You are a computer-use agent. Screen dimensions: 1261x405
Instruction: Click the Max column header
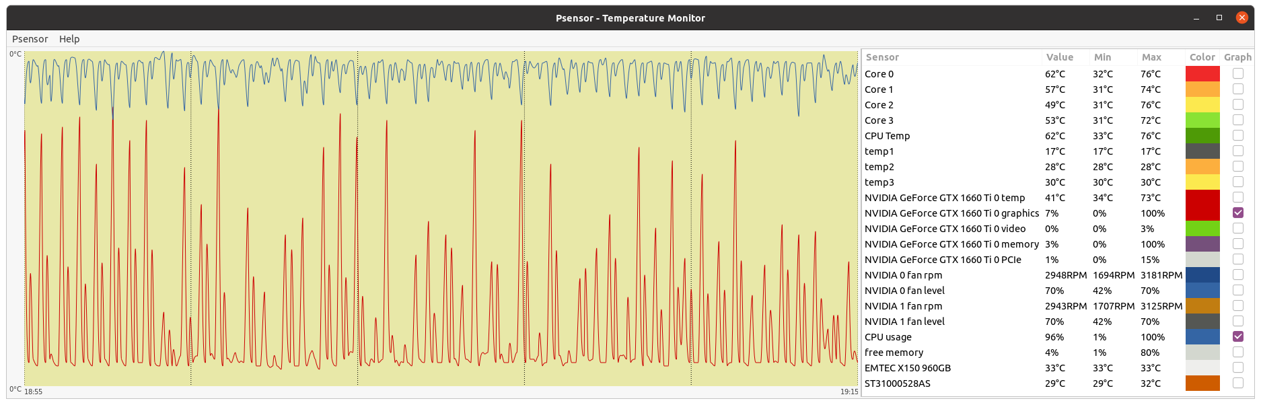click(1151, 57)
